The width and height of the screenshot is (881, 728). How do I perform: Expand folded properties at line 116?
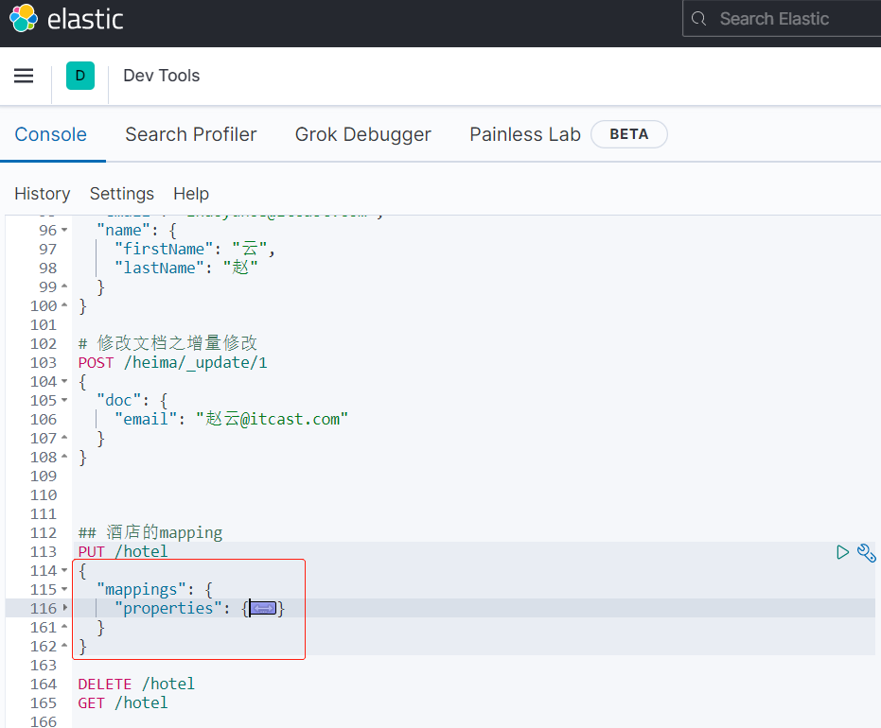[x=64, y=609]
